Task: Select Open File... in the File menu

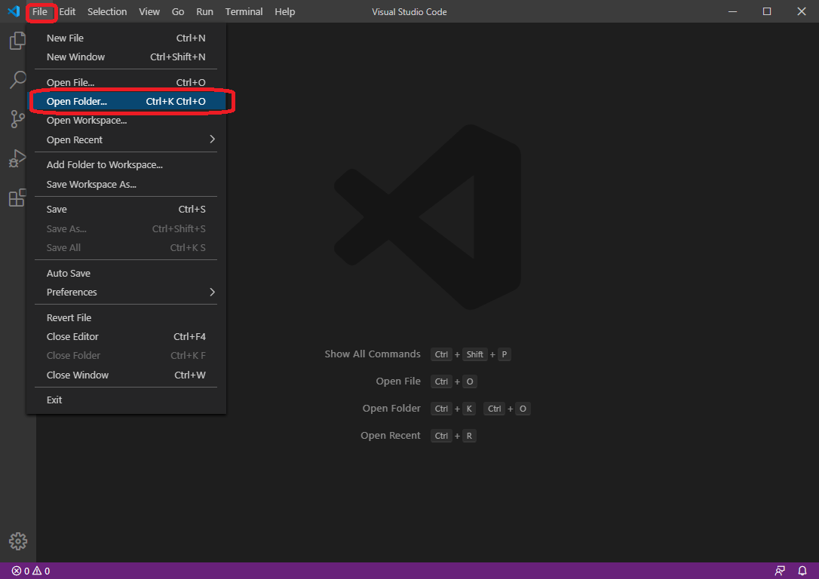Action: pos(126,82)
